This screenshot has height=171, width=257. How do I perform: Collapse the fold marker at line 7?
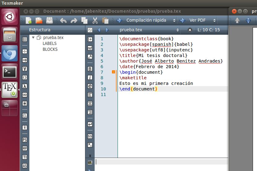point(114,72)
